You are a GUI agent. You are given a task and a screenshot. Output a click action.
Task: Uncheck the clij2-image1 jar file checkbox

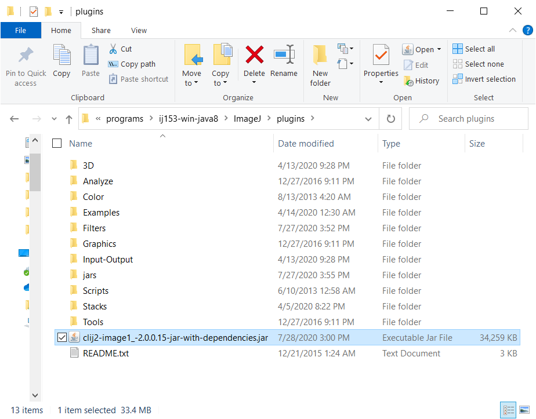[x=62, y=337]
